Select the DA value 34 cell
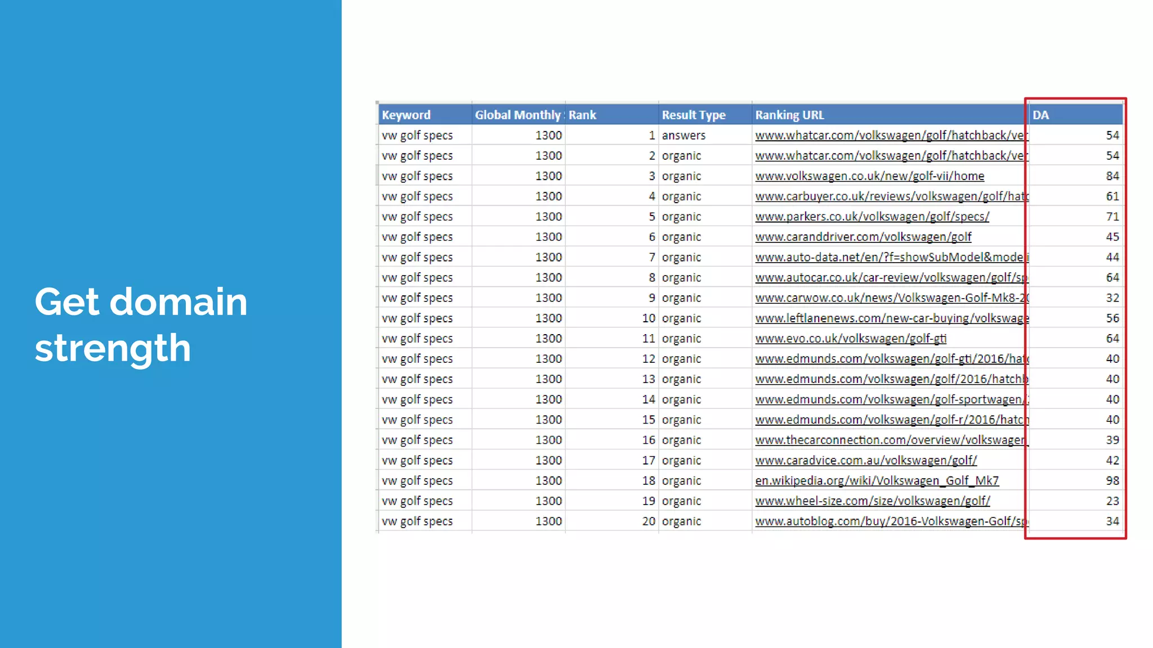Viewport: 1153px width, 648px height. (1076, 521)
